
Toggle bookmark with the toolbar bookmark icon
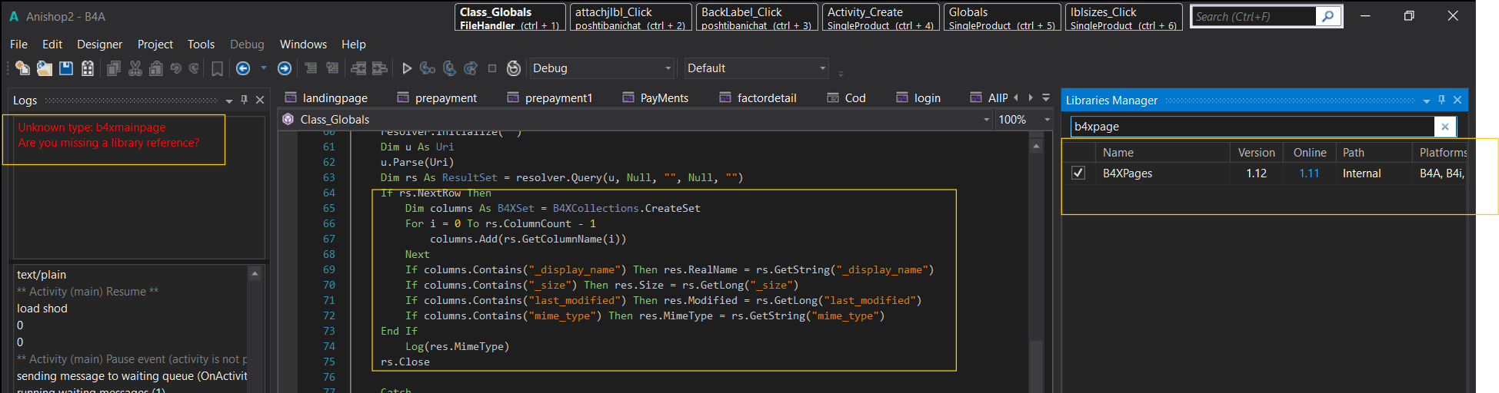point(218,68)
